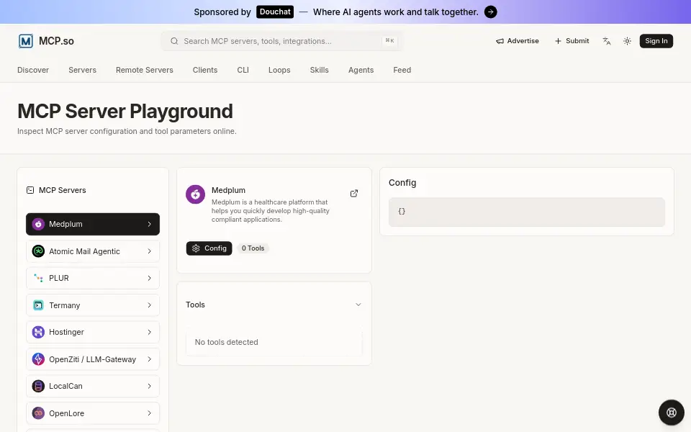Click the Advertise megaphone icon
Image resolution: width=691 pixels, height=432 pixels.
(500, 41)
